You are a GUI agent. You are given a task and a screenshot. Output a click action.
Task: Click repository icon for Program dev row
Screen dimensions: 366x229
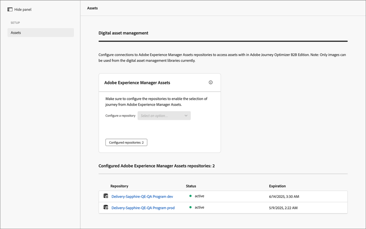[x=106, y=196]
